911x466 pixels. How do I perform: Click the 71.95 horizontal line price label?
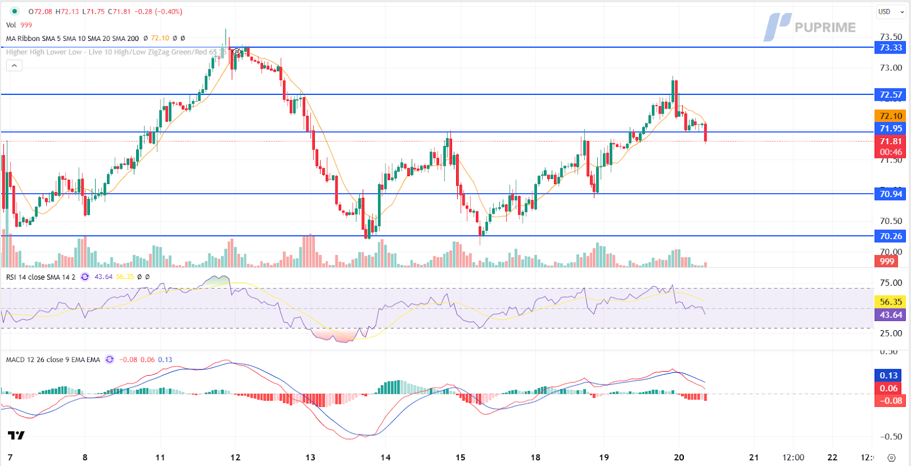[890, 128]
